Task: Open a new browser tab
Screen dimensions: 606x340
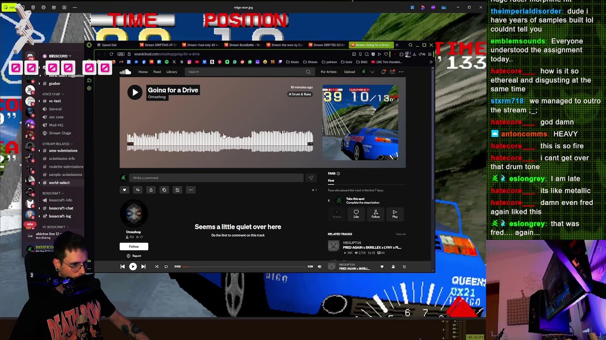Action: pos(397,45)
